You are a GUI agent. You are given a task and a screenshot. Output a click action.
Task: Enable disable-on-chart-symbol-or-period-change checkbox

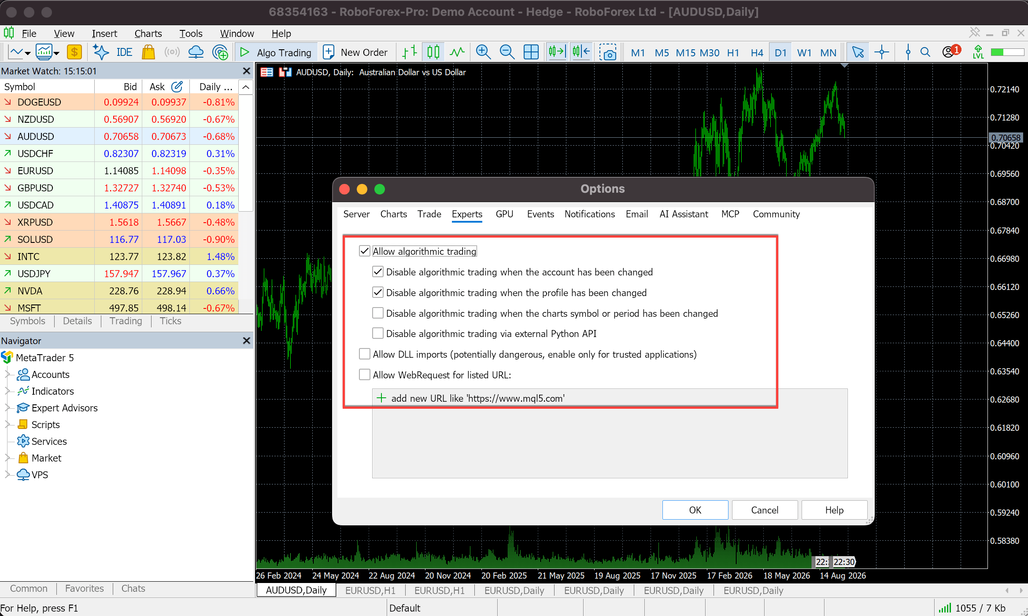click(x=377, y=313)
